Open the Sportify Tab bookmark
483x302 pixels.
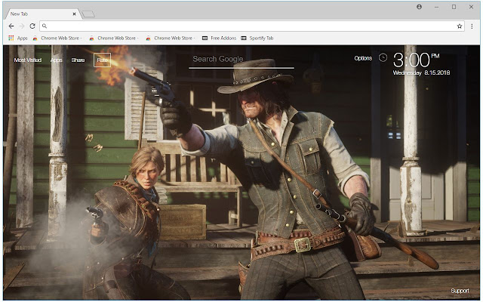coord(257,39)
